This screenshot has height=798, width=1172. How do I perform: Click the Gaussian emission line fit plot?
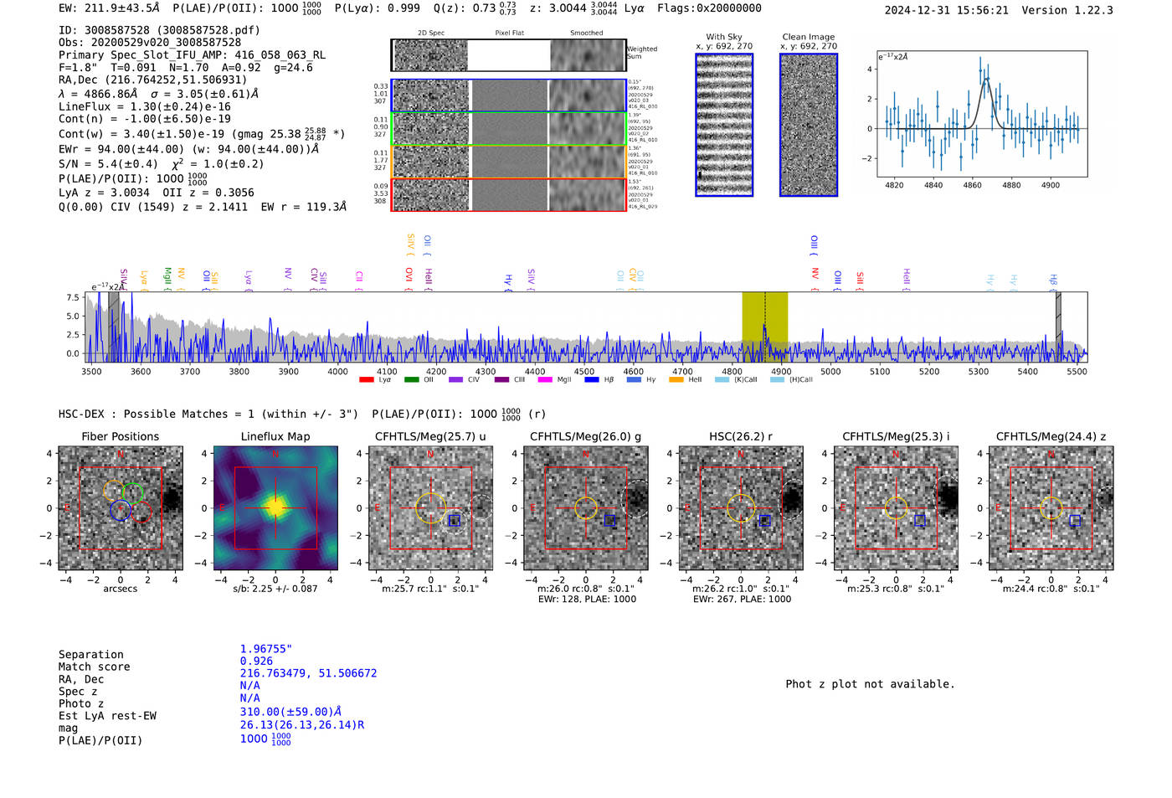(981, 114)
